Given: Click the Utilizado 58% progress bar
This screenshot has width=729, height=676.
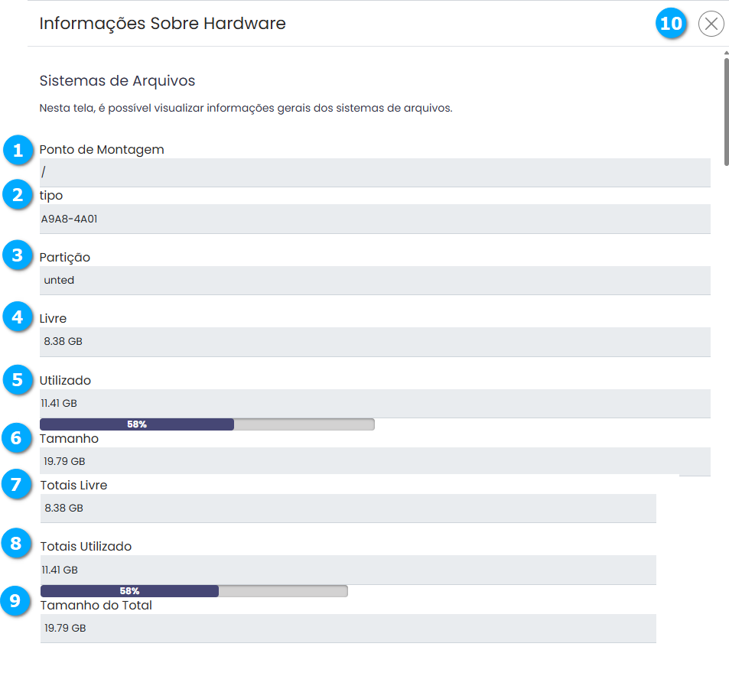Looking at the screenshot, I should click(207, 424).
